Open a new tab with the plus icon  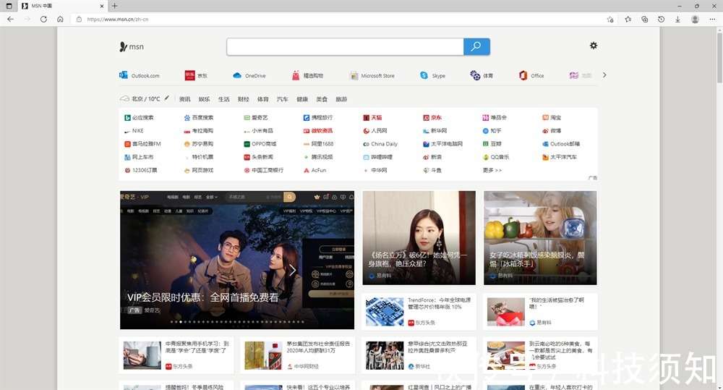(114, 6)
